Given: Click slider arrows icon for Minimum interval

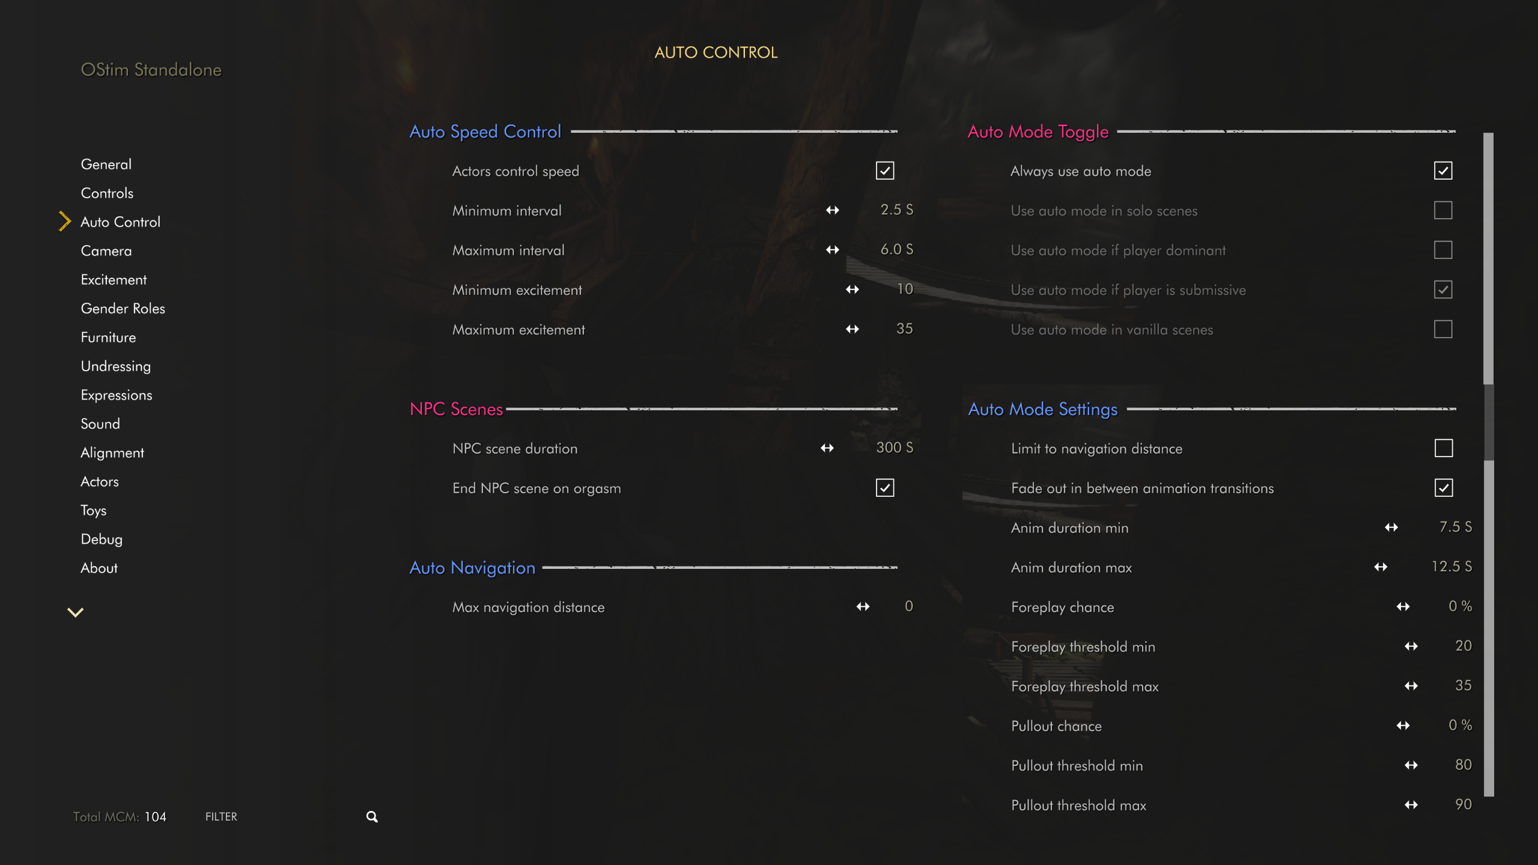Looking at the screenshot, I should click(832, 210).
